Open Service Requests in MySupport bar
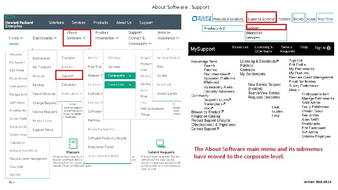This screenshot has width=338, height=190. (287, 49)
